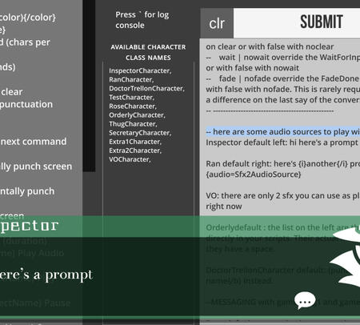Image resolution: width=360 pixels, height=325 pixels.
Task: Select SecretaryCharacter class name
Action: [x=140, y=133]
